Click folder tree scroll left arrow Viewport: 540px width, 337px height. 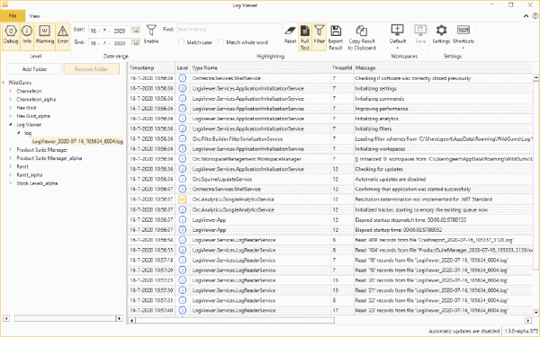[x=6, y=318]
